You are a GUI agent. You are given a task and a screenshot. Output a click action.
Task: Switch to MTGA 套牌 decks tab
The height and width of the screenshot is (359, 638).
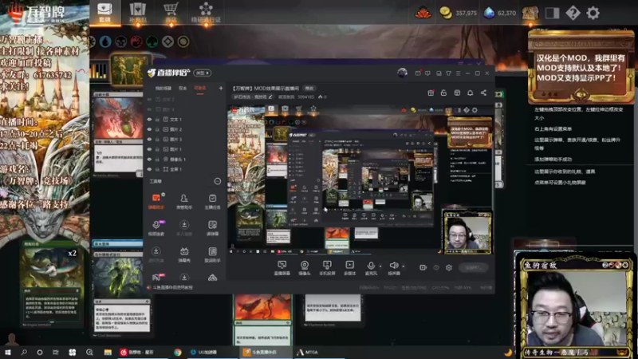pyautogui.click(x=104, y=12)
